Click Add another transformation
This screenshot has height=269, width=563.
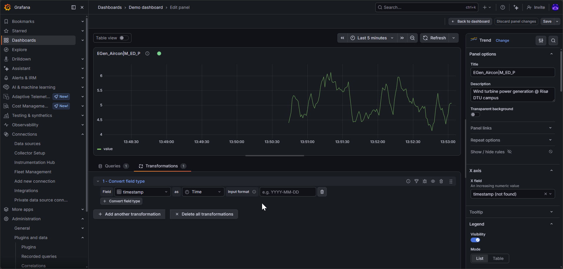tap(129, 214)
